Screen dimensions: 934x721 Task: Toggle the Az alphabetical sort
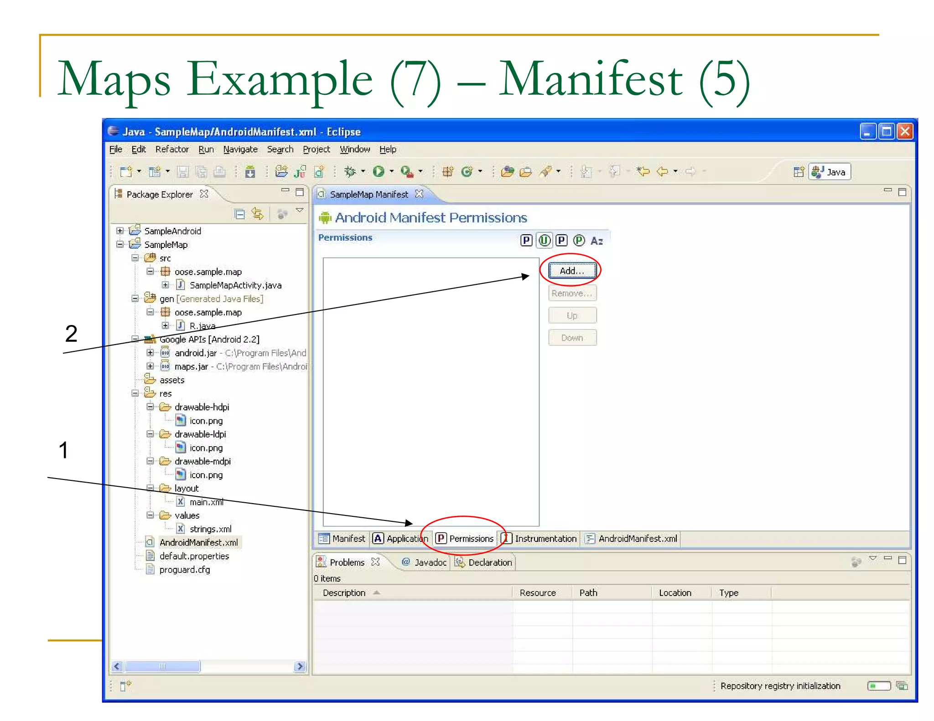tap(597, 241)
